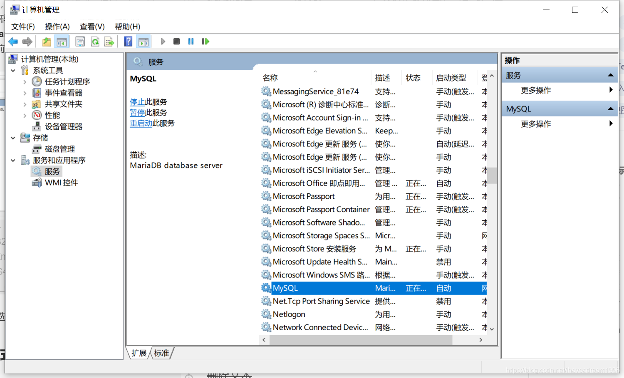Image resolution: width=624 pixels, height=378 pixels.
Task: Click the 共享文件夹 icon
Action: [x=37, y=104]
